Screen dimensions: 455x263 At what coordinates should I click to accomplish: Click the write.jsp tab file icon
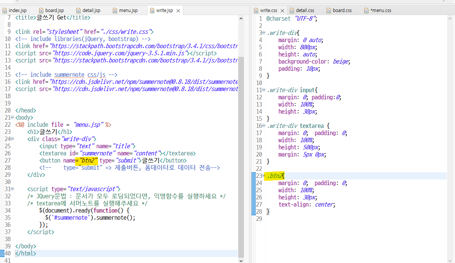click(x=152, y=11)
